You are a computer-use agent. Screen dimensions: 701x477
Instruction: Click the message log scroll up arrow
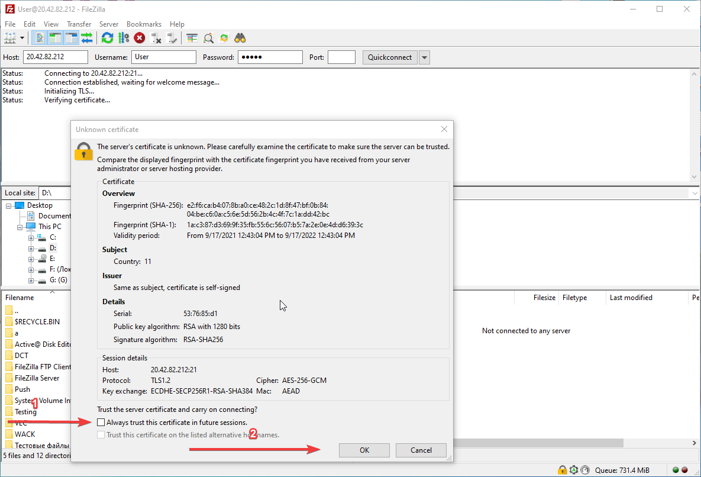click(x=694, y=74)
